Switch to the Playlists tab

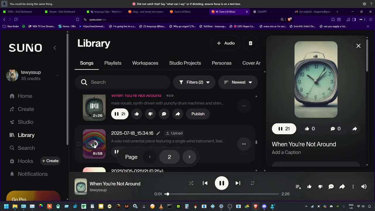click(113, 63)
